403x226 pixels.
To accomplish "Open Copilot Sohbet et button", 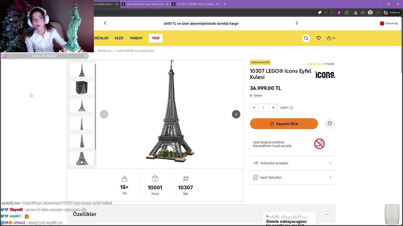I will 392,13.
